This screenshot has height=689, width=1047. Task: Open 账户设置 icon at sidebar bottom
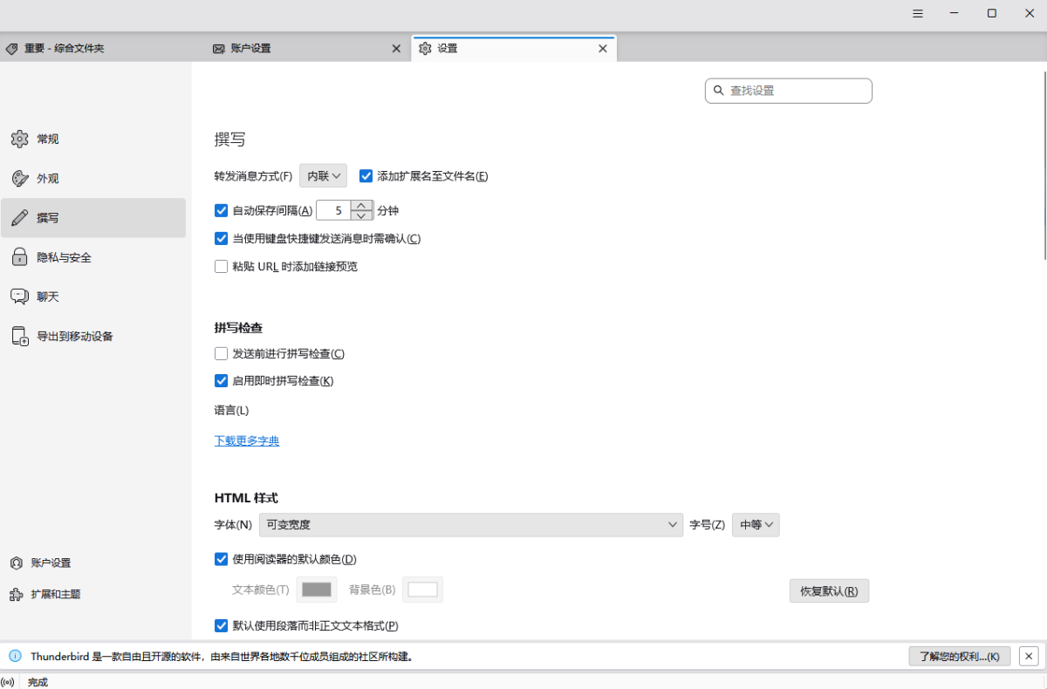[x=16, y=563]
